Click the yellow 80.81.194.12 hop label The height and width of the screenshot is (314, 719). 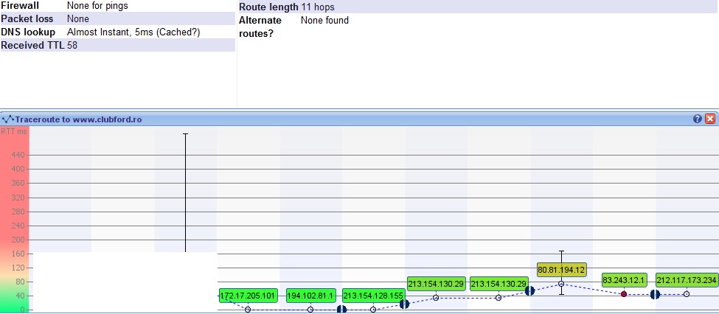pos(561,270)
